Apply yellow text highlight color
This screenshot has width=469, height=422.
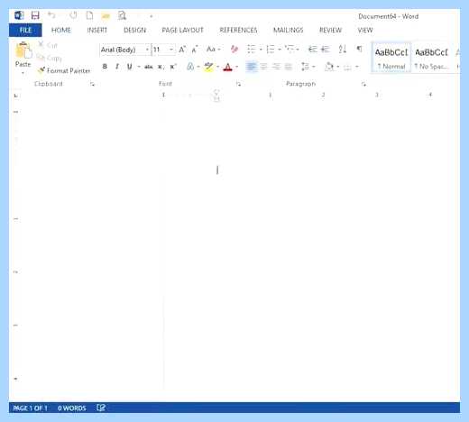point(208,67)
